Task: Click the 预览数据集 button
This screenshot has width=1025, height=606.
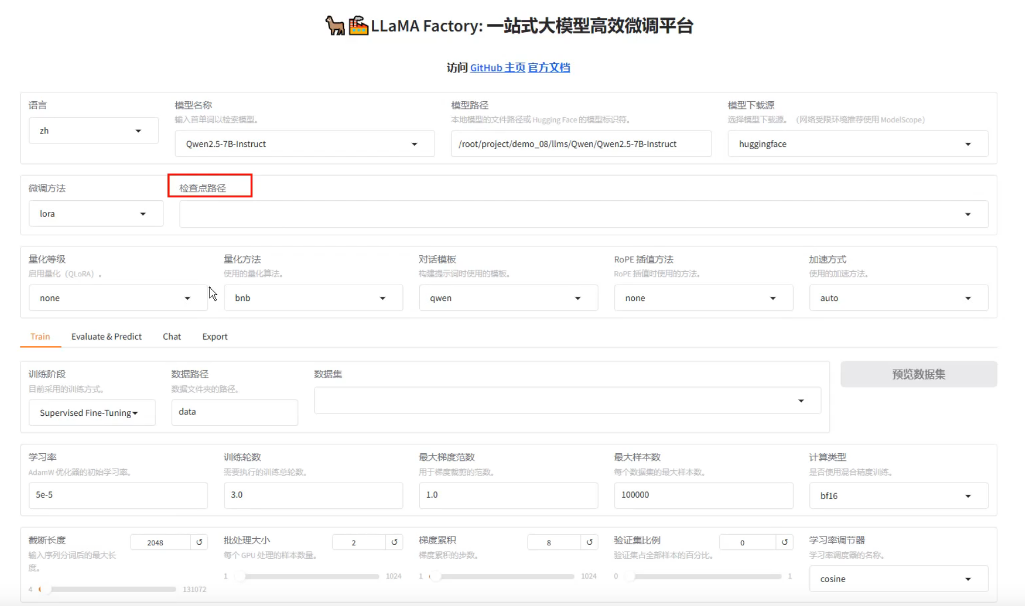Action: click(x=918, y=374)
